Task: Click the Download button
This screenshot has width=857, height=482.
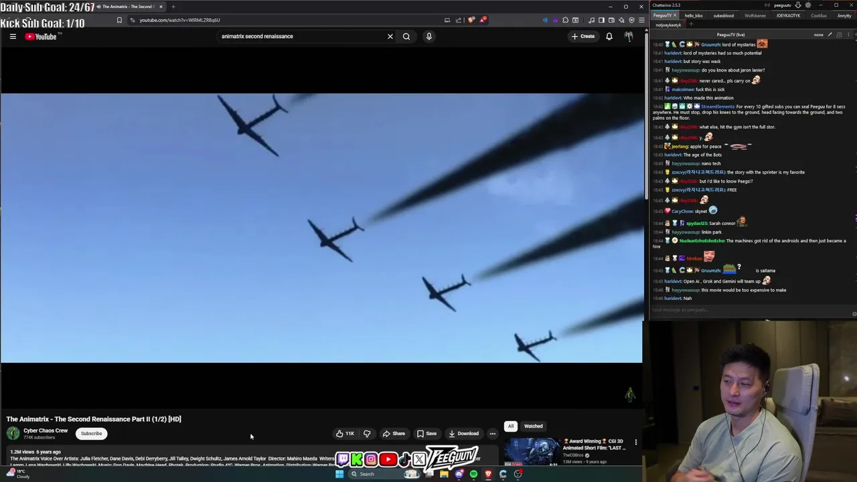Action: coord(463,433)
